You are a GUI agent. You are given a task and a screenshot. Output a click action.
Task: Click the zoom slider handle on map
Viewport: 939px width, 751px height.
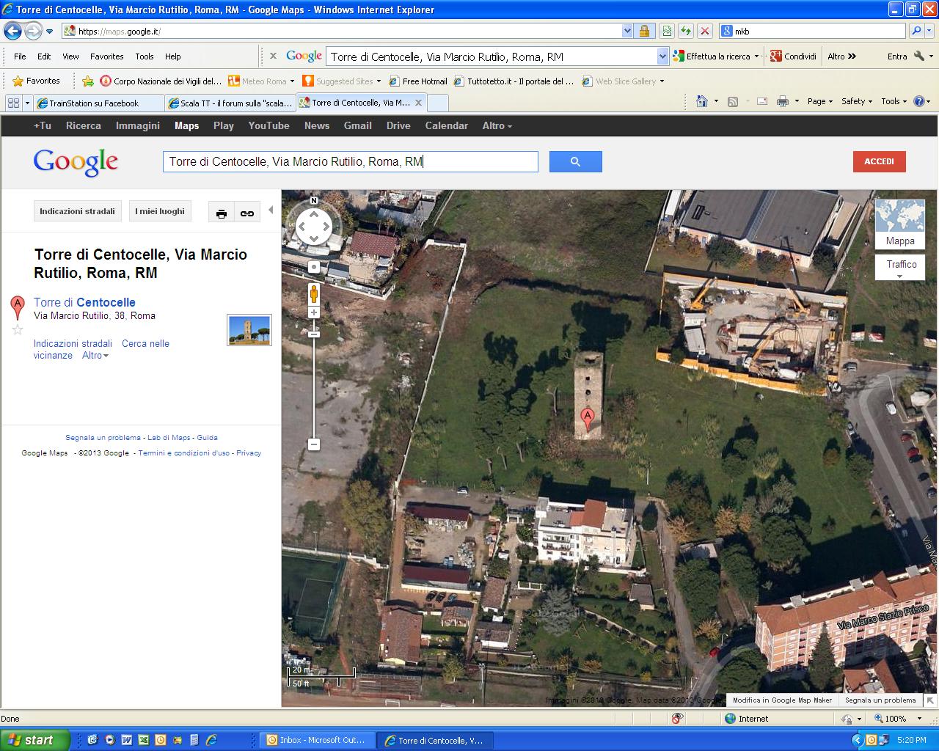(314, 334)
